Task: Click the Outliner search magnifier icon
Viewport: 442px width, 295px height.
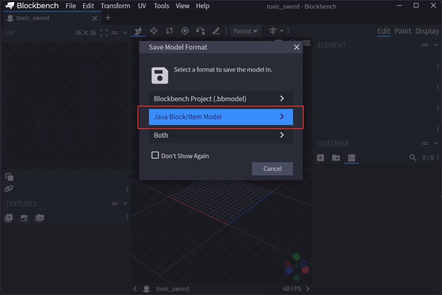Action: (413, 158)
